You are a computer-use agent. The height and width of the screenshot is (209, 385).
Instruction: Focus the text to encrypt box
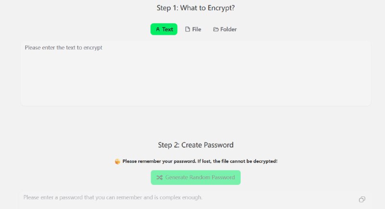click(195, 77)
